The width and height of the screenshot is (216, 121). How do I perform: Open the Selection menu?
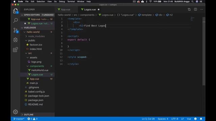point(40,1)
